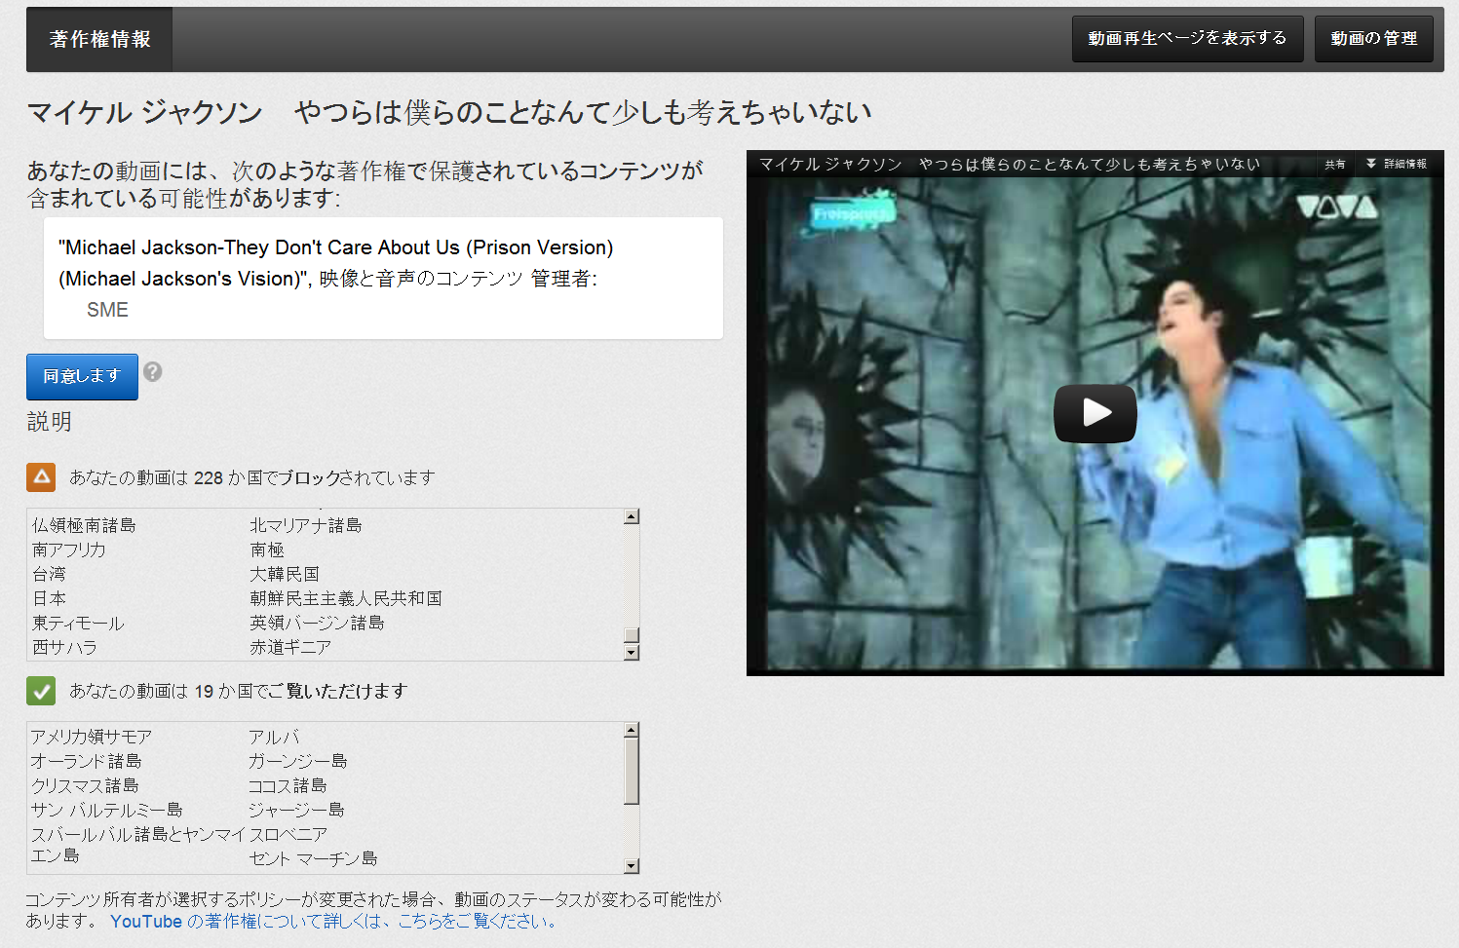This screenshot has height=948, width=1459.
Task: Click viewable countries list scroll-down arrow
Action: 632,866
